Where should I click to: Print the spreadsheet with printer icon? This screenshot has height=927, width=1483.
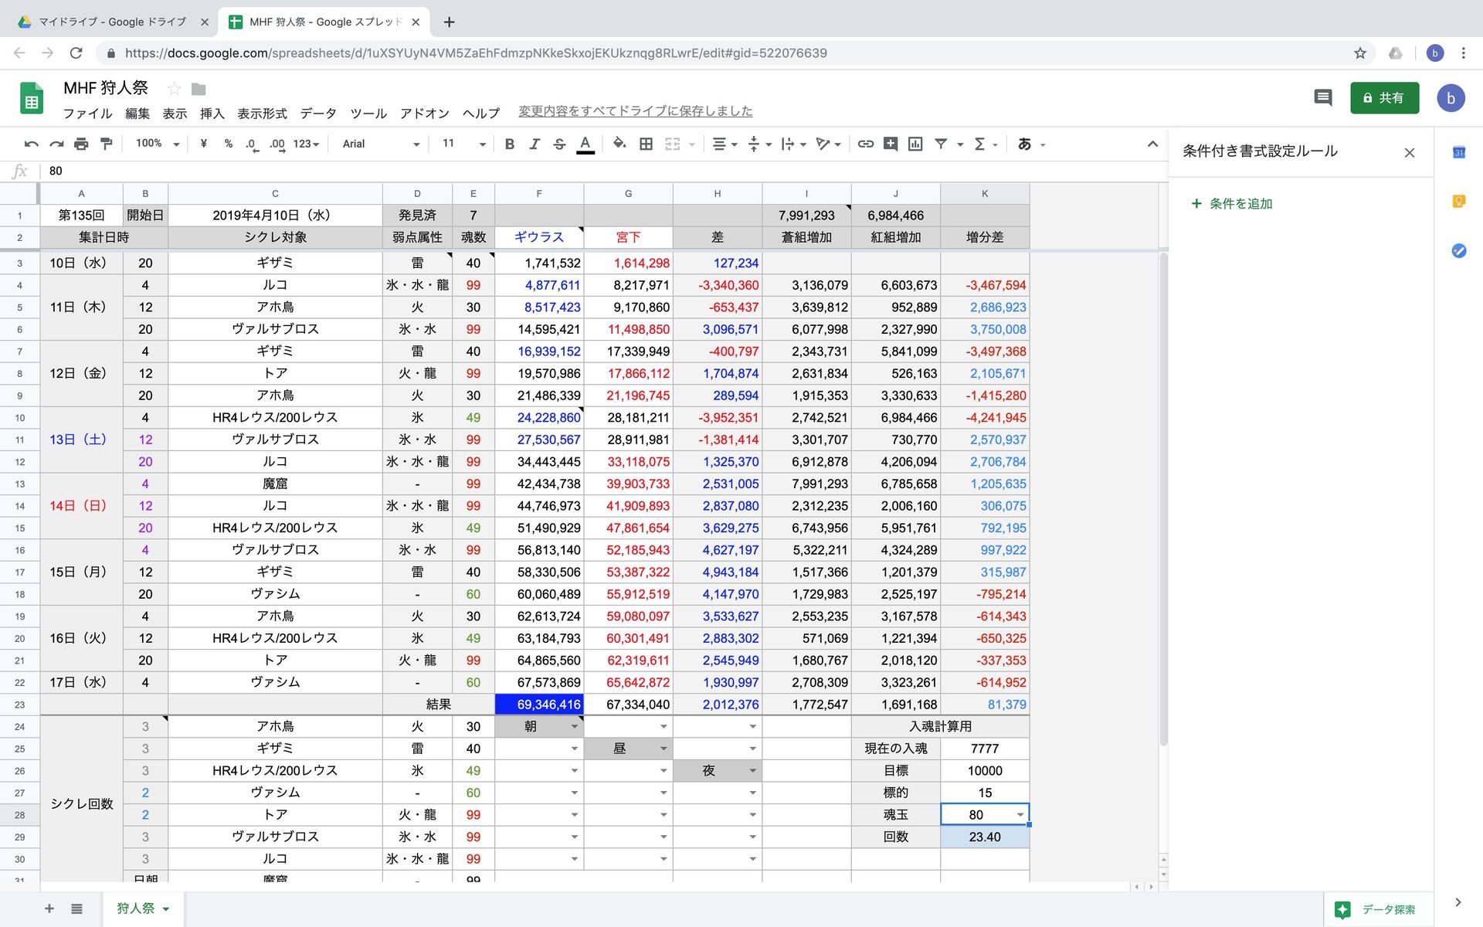(x=81, y=144)
